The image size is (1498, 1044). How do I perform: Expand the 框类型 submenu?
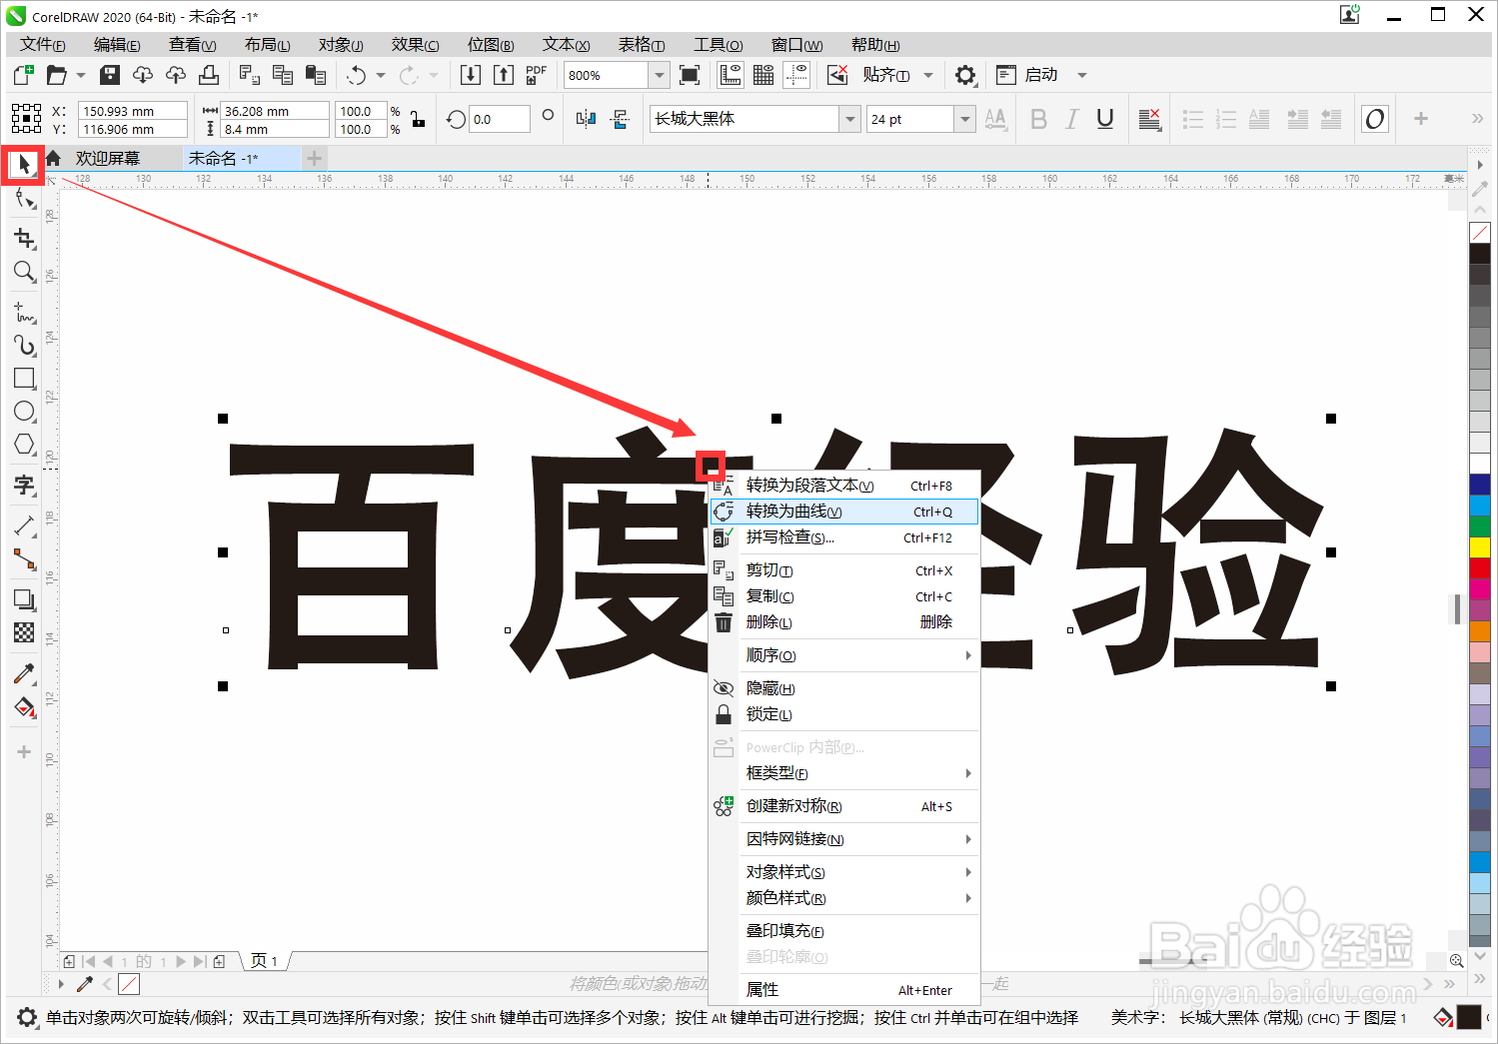(844, 773)
